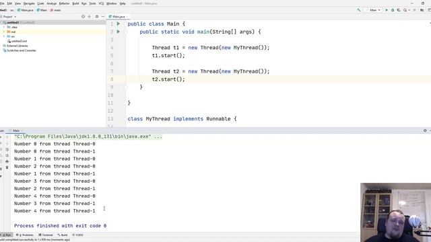Open the Run menu
Screen dimensions: 431x242
coord(84,3)
